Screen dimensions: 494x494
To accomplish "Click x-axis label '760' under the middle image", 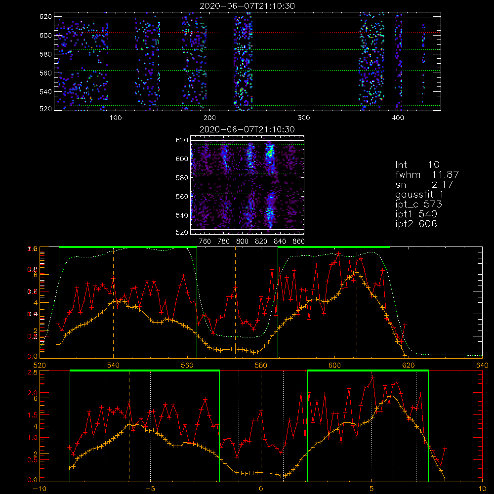I will 205,242.
